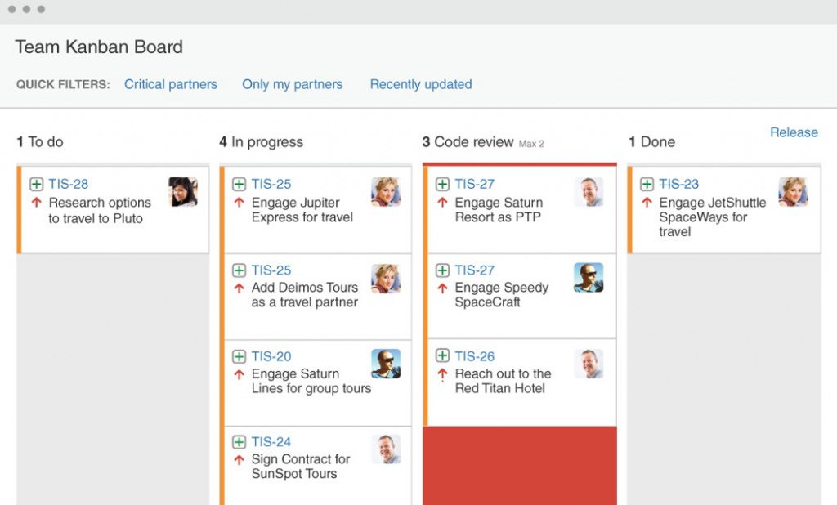Open the TIS-26 issue link
The image size is (837, 505).
475,356
